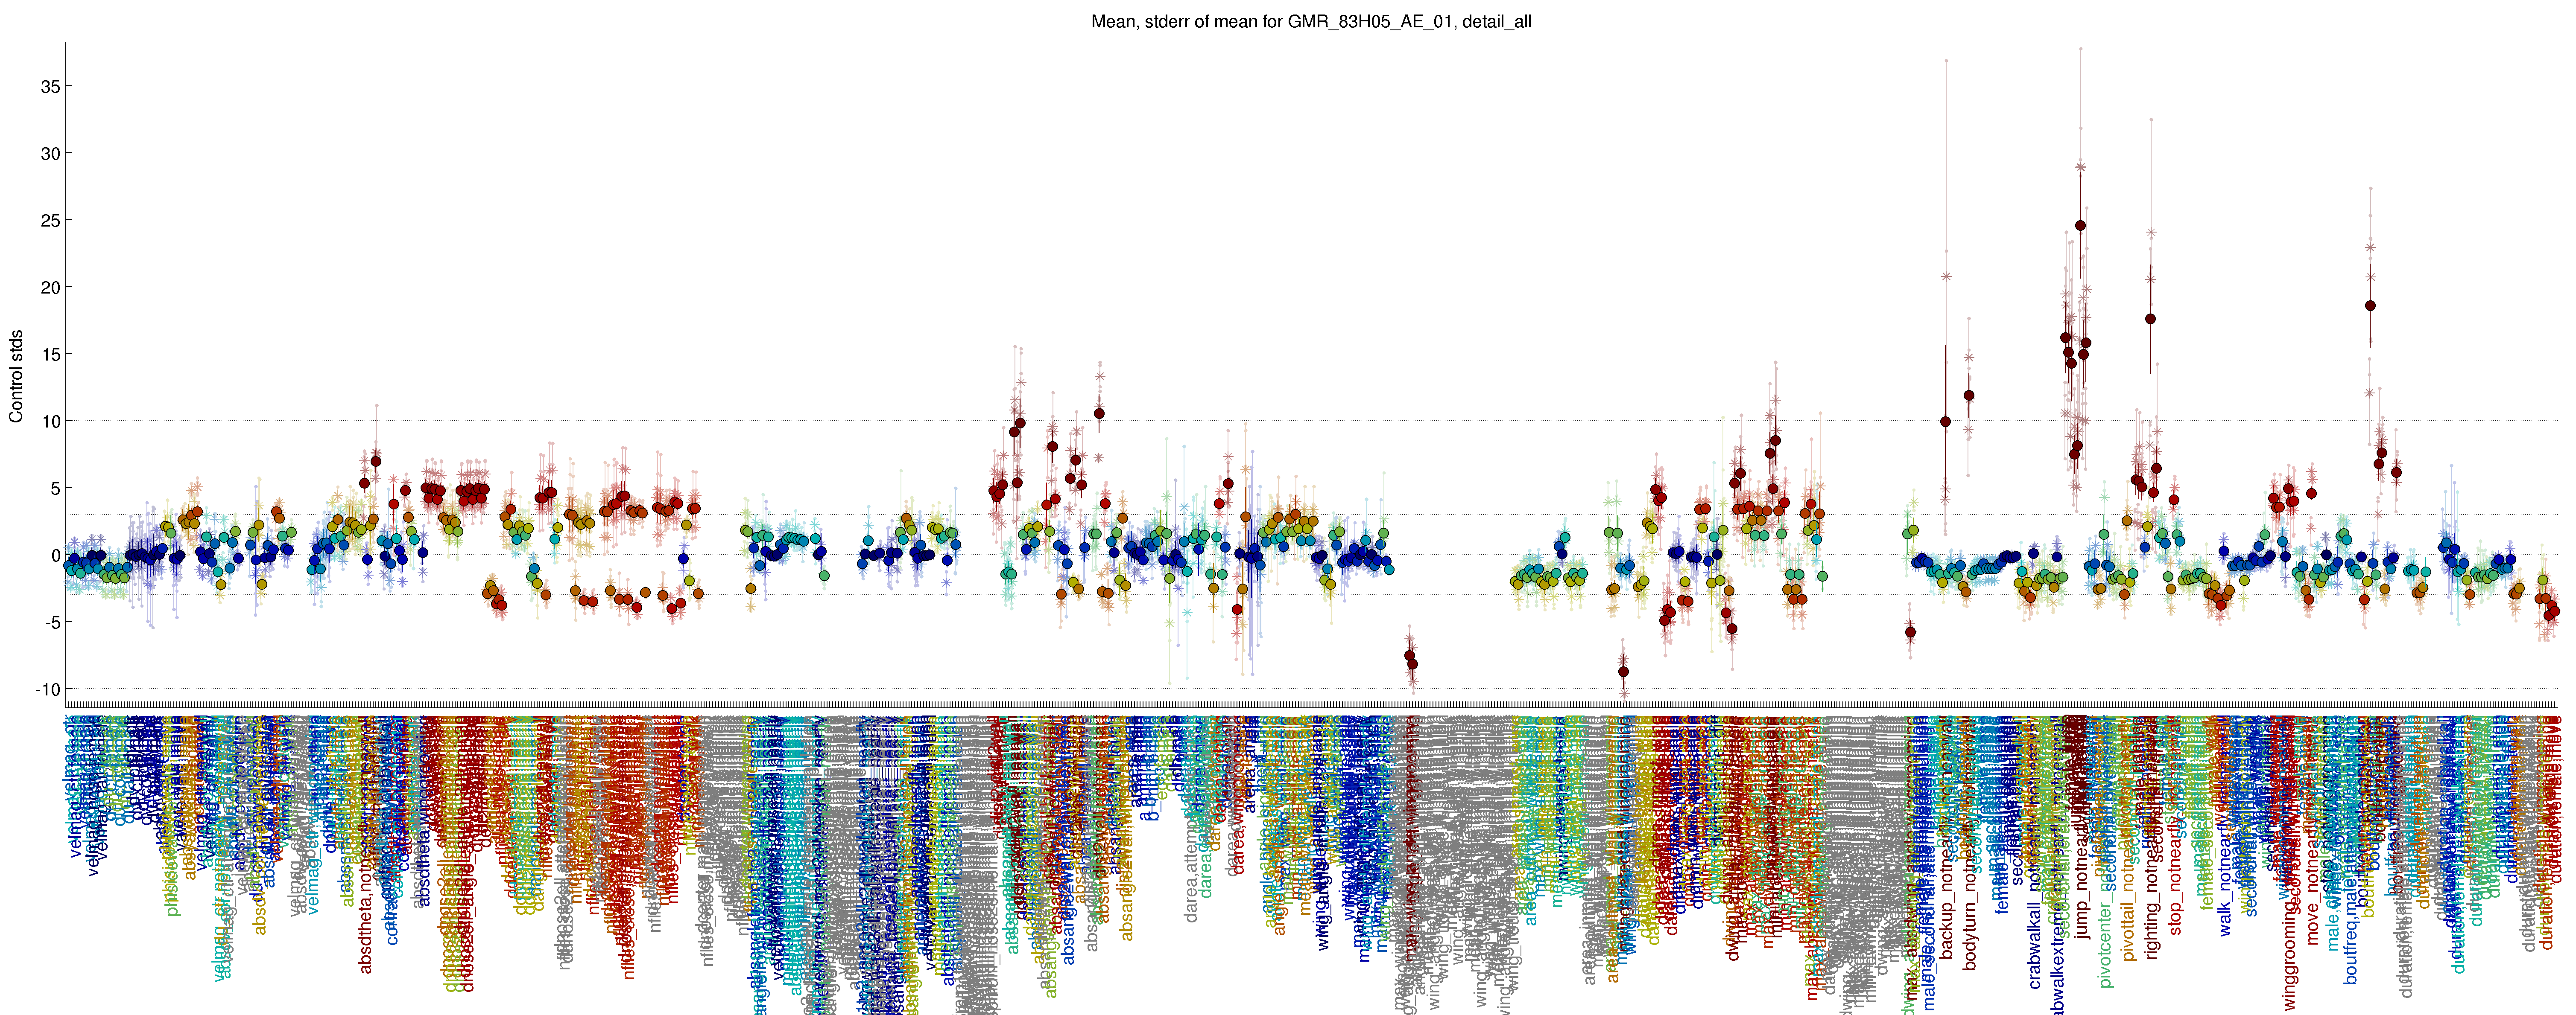This screenshot has width=2576, height=1015.
Task: Click the 'righting_notnea...' x-axis label
Action: coord(2152,891)
